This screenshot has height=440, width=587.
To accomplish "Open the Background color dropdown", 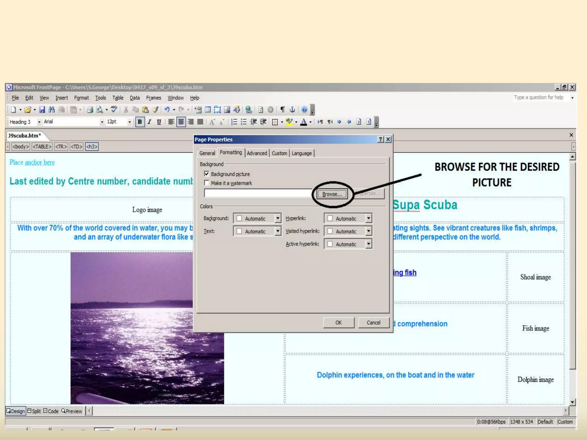I will tap(277, 218).
